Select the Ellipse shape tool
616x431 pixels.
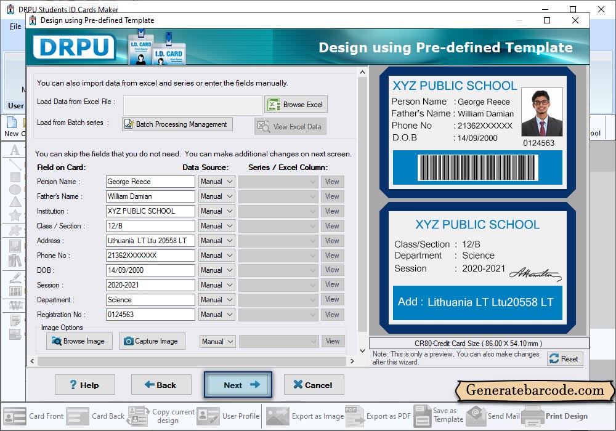[x=15, y=190]
